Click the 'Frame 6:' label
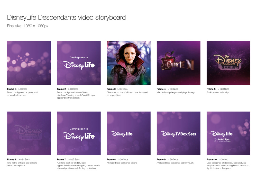Screen dimensions: 257x180 pos(12,159)
